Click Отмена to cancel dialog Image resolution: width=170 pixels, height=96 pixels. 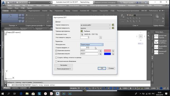(111, 68)
